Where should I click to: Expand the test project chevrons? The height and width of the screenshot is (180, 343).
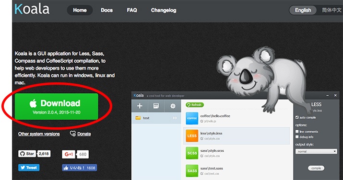click(x=175, y=118)
